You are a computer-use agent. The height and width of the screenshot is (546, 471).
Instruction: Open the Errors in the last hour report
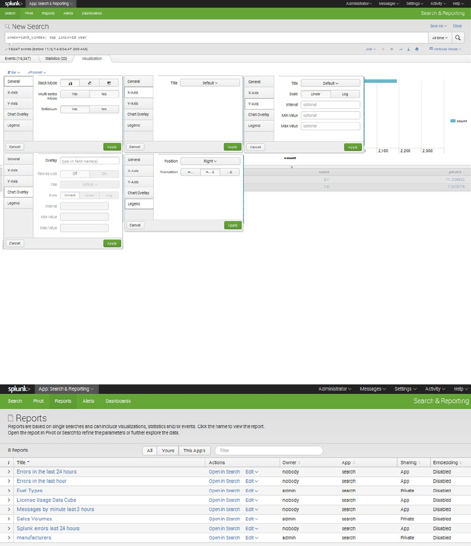pyautogui.click(x=41, y=481)
